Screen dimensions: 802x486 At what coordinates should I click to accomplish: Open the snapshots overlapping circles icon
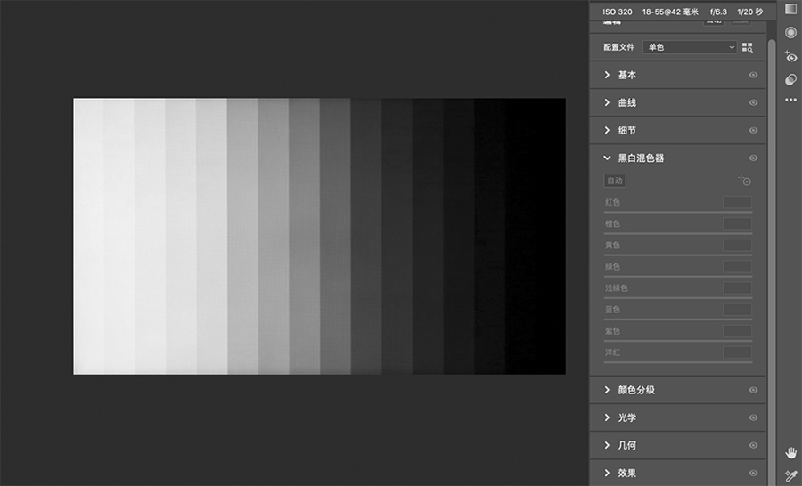point(790,79)
